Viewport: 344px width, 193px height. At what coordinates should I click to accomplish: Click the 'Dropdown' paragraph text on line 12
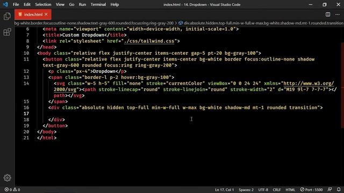click(x=104, y=71)
